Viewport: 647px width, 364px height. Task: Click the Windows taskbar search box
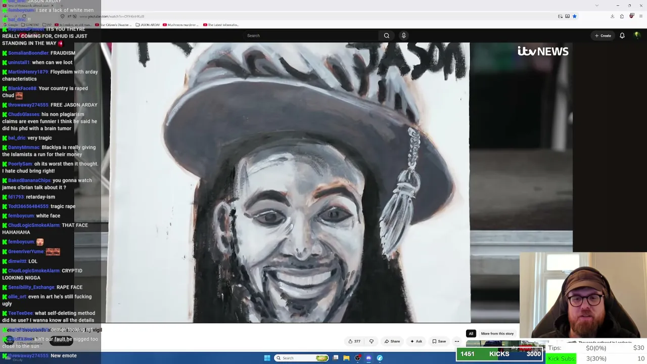tap(302, 358)
